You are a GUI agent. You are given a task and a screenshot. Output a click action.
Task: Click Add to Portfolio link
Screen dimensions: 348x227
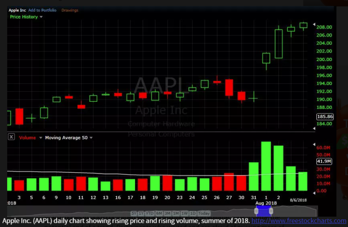pos(41,10)
